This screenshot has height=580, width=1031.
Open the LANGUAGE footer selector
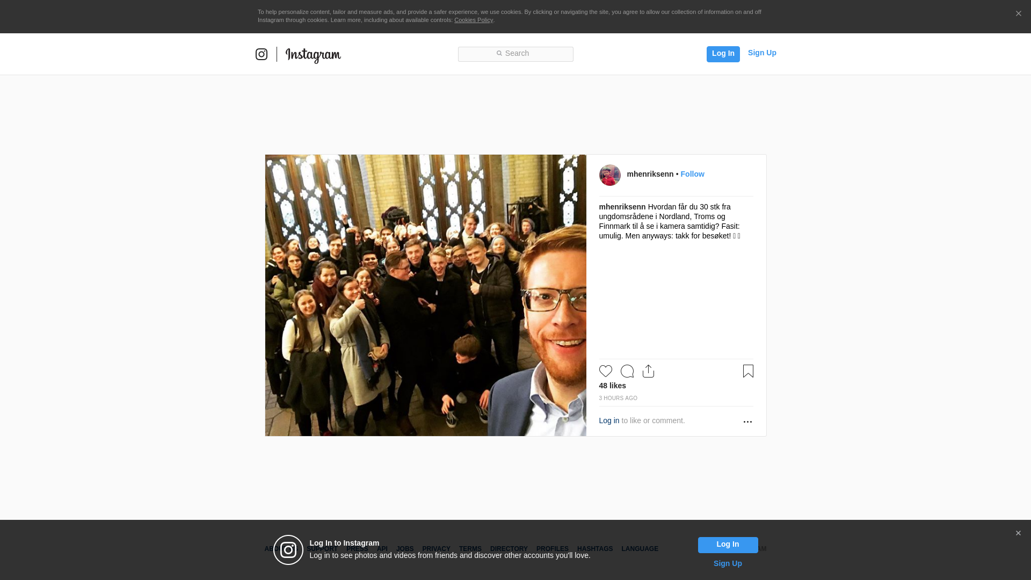[x=640, y=549]
